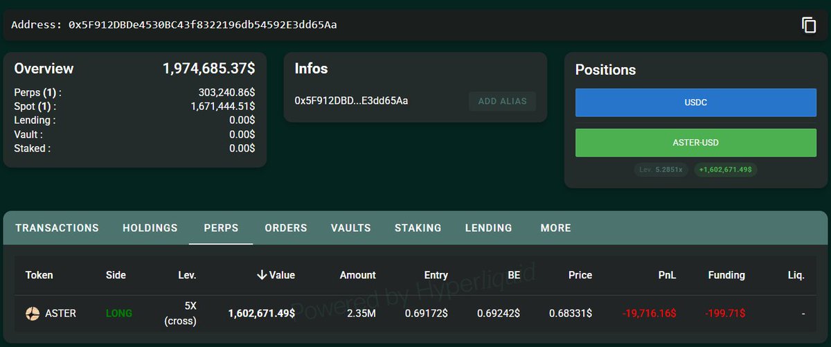Viewport: 831px width, 347px height.
Task: Click the 2.35M amount cell
Action: (360, 314)
